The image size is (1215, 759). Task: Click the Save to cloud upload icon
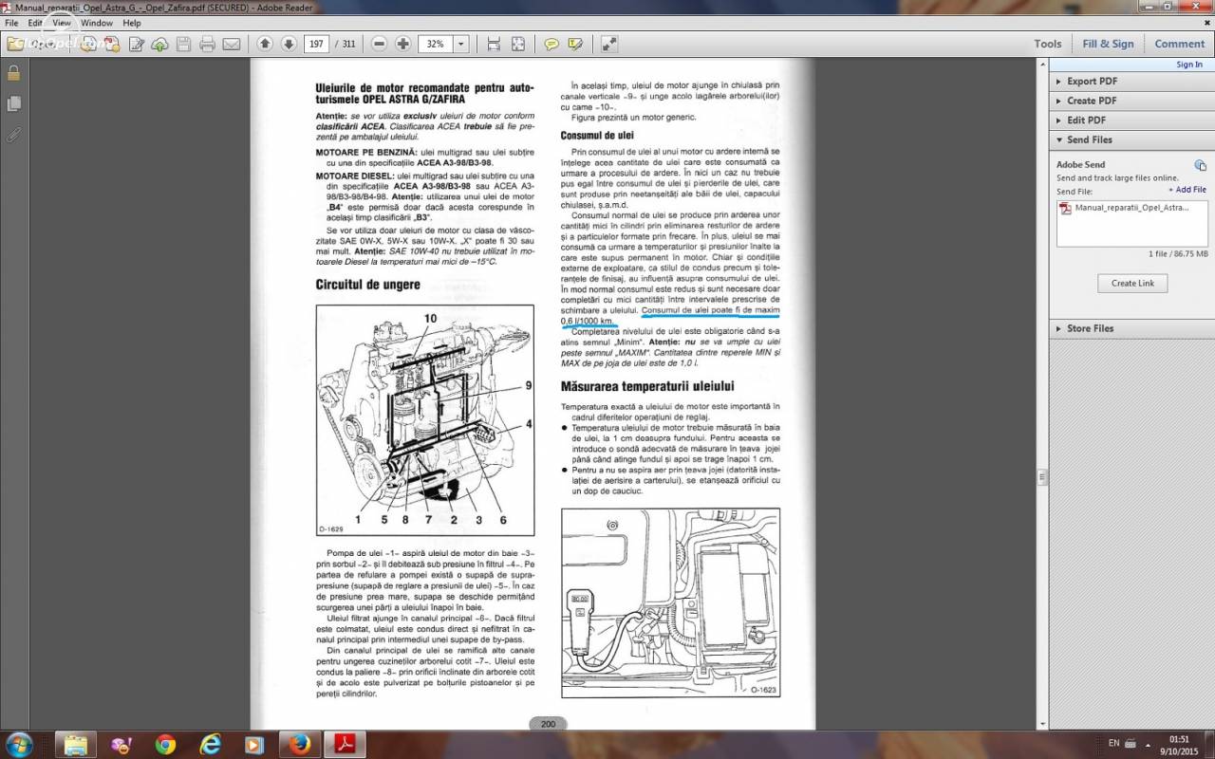pyautogui.click(x=159, y=44)
